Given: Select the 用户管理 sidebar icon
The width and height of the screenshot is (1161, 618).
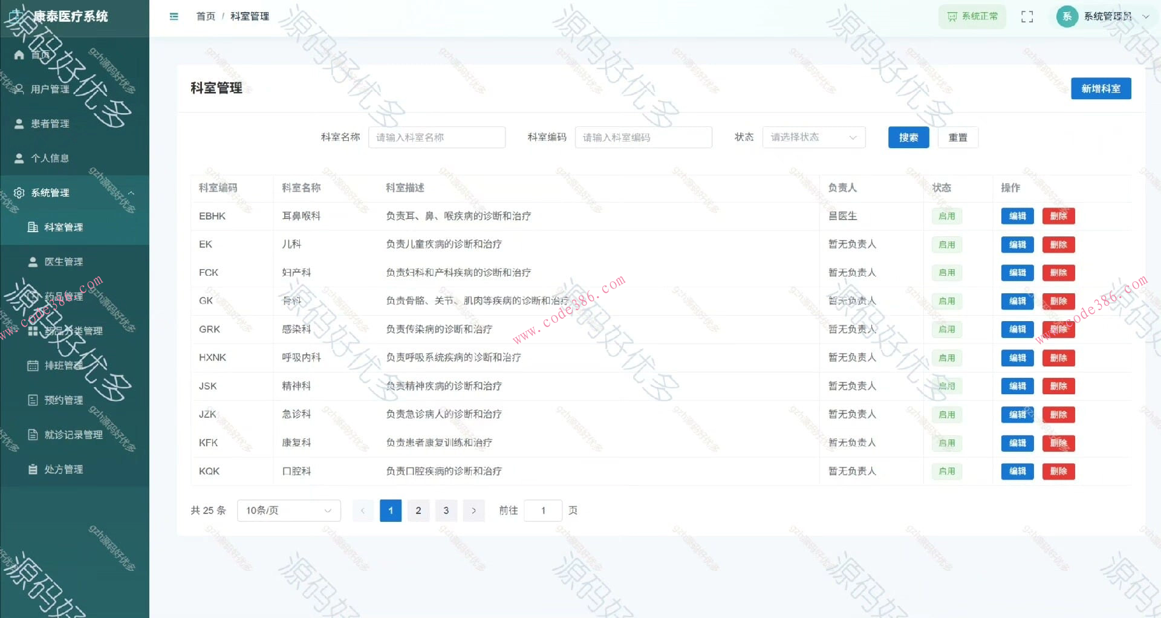Looking at the screenshot, I should (x=18, y=89).
